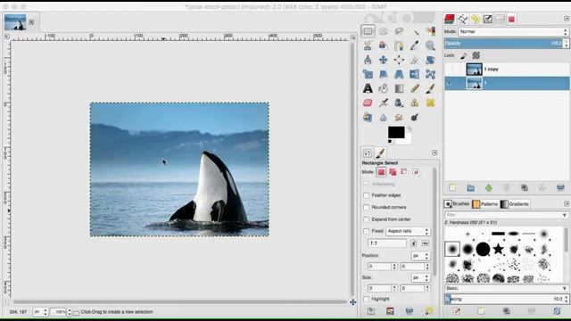Image resolution: width=571 pixels, height=321 pixels.
Task: Click the foreground black color swatch
Action: [x=396, y=132]
